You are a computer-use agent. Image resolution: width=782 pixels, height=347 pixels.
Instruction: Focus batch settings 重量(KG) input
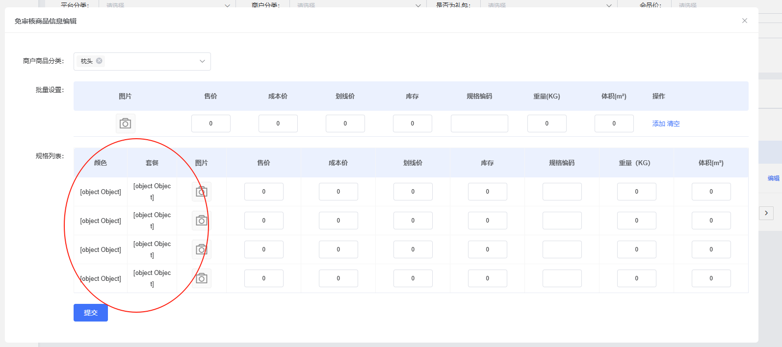pyautogui.click(x=547, y=124)
